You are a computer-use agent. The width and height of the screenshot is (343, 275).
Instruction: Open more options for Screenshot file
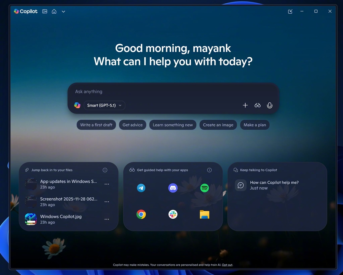point(107,202)
